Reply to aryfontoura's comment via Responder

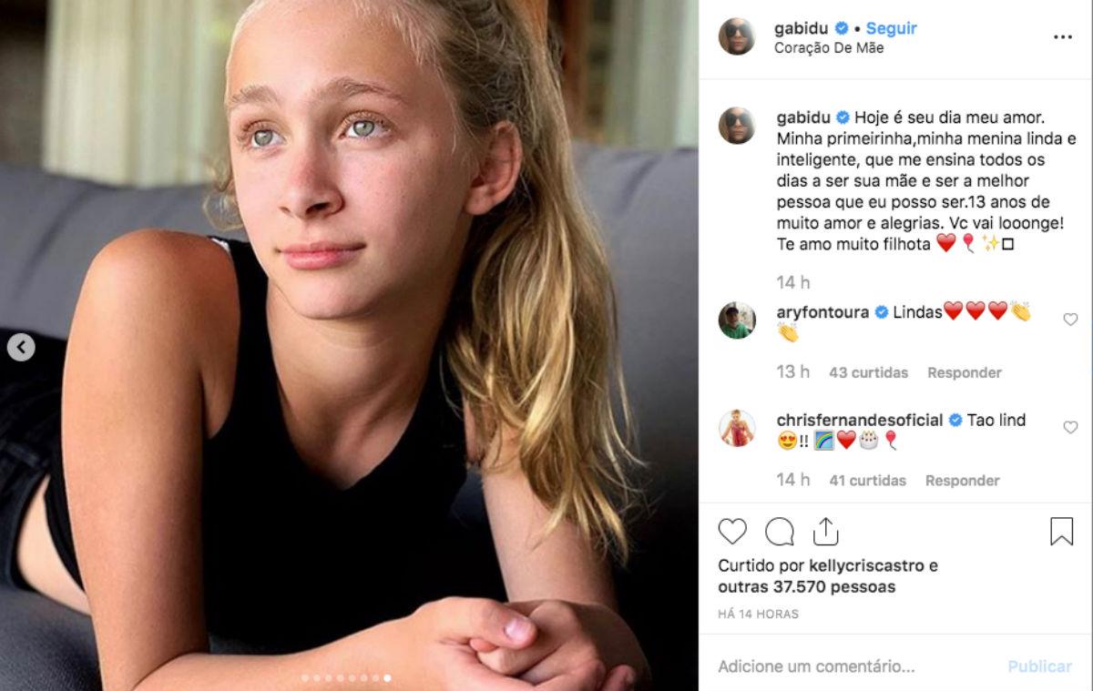click(x=964, y=372)
